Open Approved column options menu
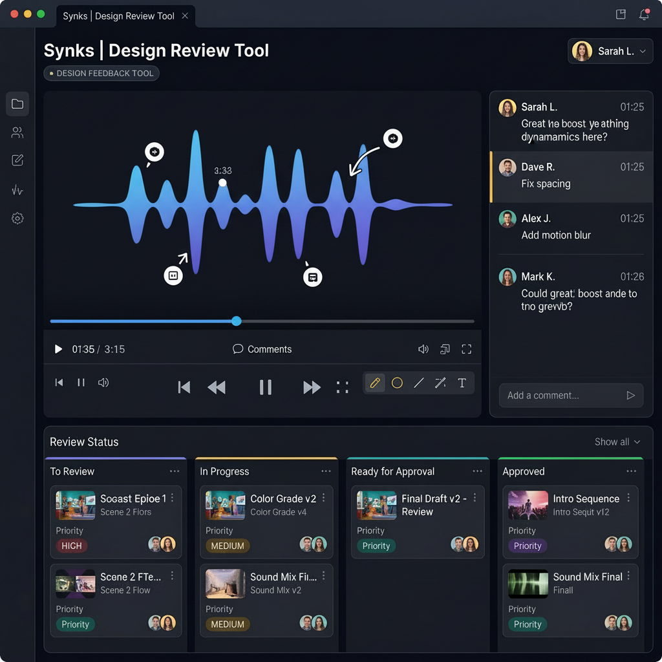This screenshot has width=662, height=662. 631,471
